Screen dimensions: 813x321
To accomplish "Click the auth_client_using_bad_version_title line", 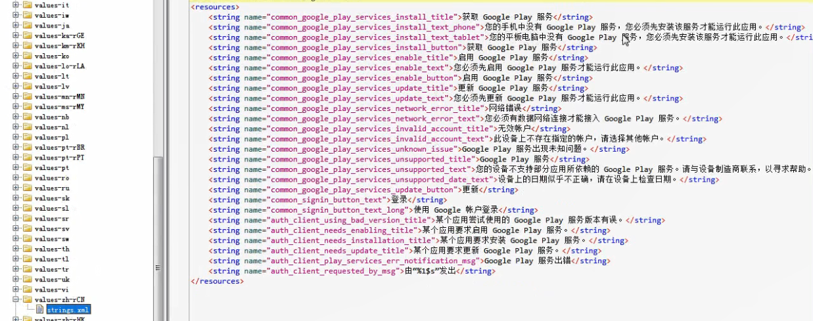I will tap(436, 221).
